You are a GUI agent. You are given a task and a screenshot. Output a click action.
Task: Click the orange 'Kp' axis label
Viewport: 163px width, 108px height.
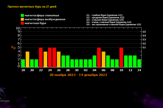pyautogui.click(x=13, y=48)
